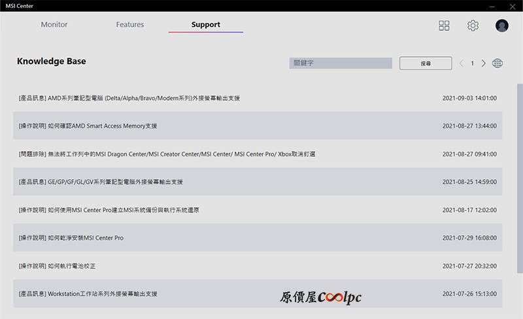This screenshot has width=523, height=319.
Task: Open AMD Delta/Alpha/Bravo/Modern article
Action: (258, 98)
